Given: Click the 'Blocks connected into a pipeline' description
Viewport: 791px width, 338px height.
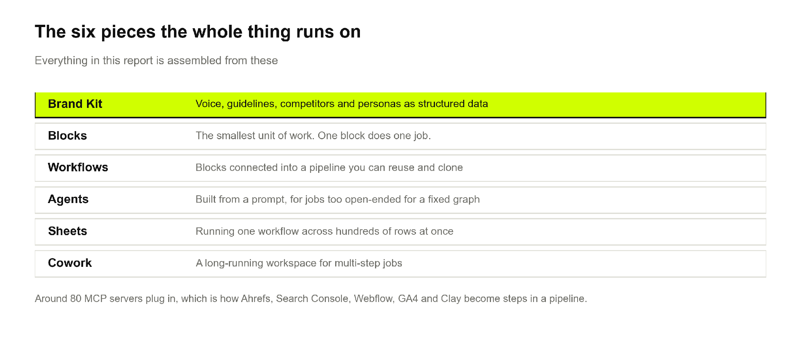Looking at the screenshot, I should 329,167.
